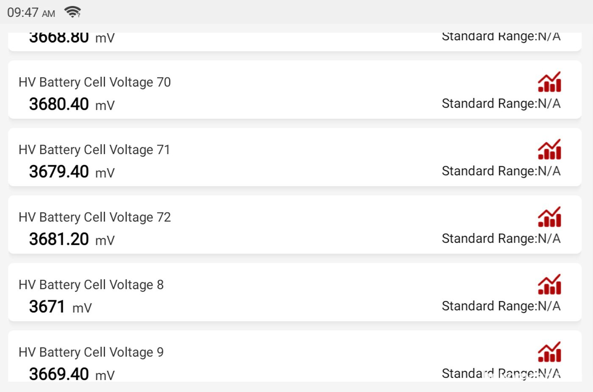Select the HV Battery Cell Voltage 8 label
Viewport: 593px width, 392px height.
click(91, 284)
